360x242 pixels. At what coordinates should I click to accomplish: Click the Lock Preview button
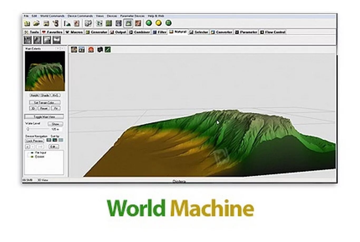(35, 141)
